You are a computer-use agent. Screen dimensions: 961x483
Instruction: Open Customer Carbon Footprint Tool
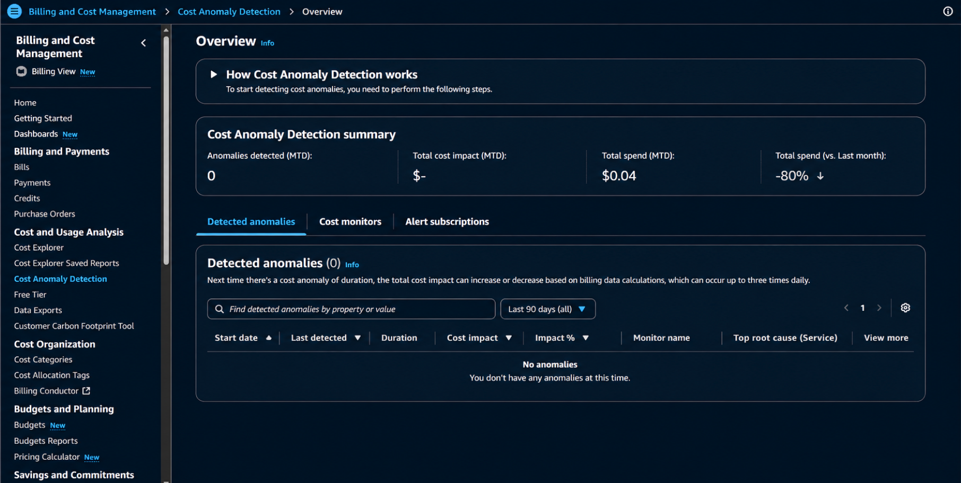tap(74, 326)
